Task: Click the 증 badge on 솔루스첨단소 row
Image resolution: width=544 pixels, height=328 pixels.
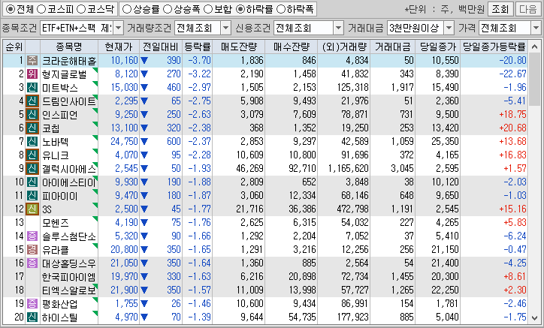Action: point(32,236)
